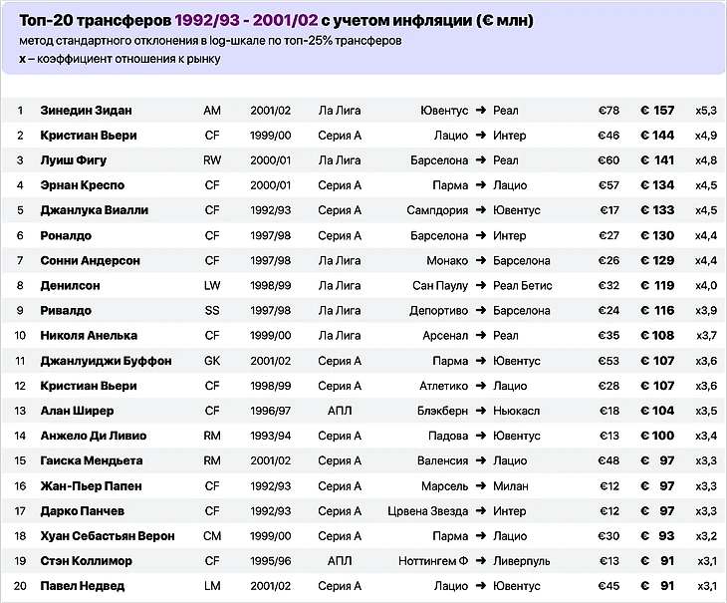Click the player name Зинедин Зидан
727x603 pixels.
coord(86,111)
